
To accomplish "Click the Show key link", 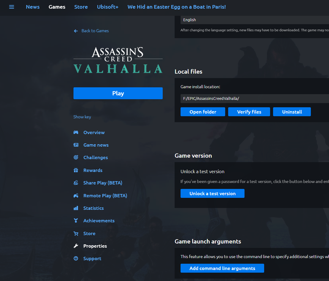I will (x=82, y=117).
